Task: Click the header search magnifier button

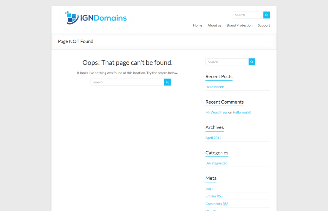Action: pos(266,15)
